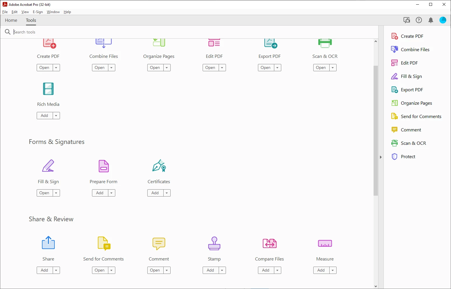Click the Add button under Share
This screenshot has height=289, width=451.
45,270
